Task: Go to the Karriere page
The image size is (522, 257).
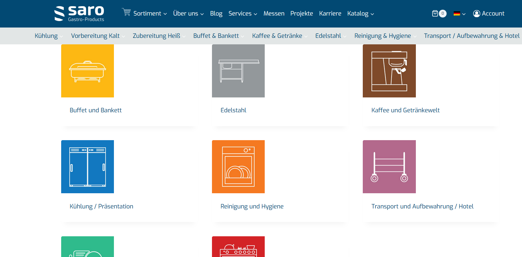Action: (330, 14)
